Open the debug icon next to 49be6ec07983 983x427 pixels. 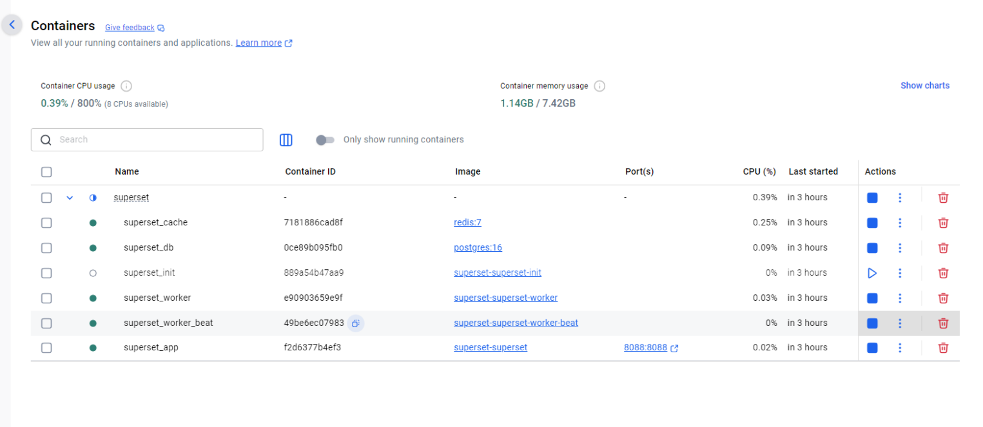pyautogui.click(x=355, y=323)
